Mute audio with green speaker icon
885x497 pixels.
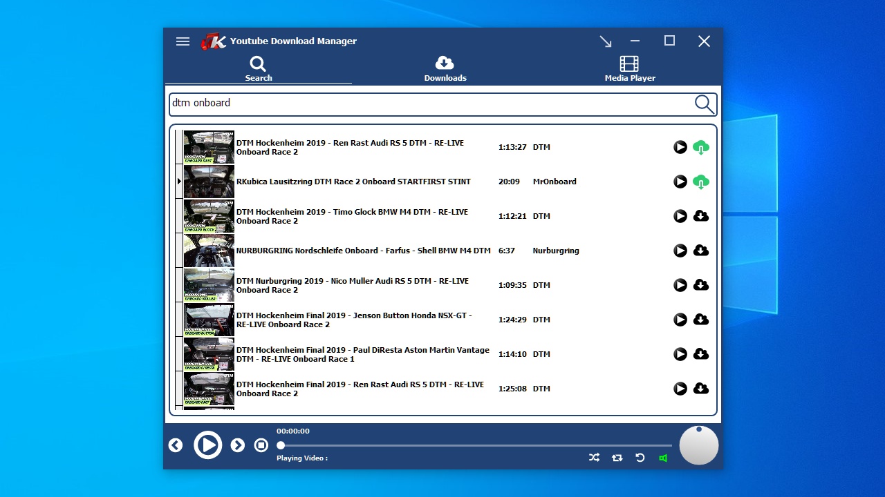(663, 458)
